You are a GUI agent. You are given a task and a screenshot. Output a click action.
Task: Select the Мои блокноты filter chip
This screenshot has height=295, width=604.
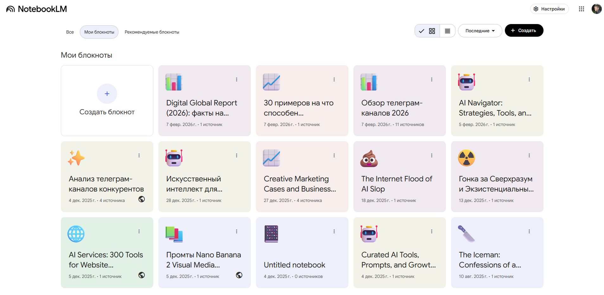99,32
